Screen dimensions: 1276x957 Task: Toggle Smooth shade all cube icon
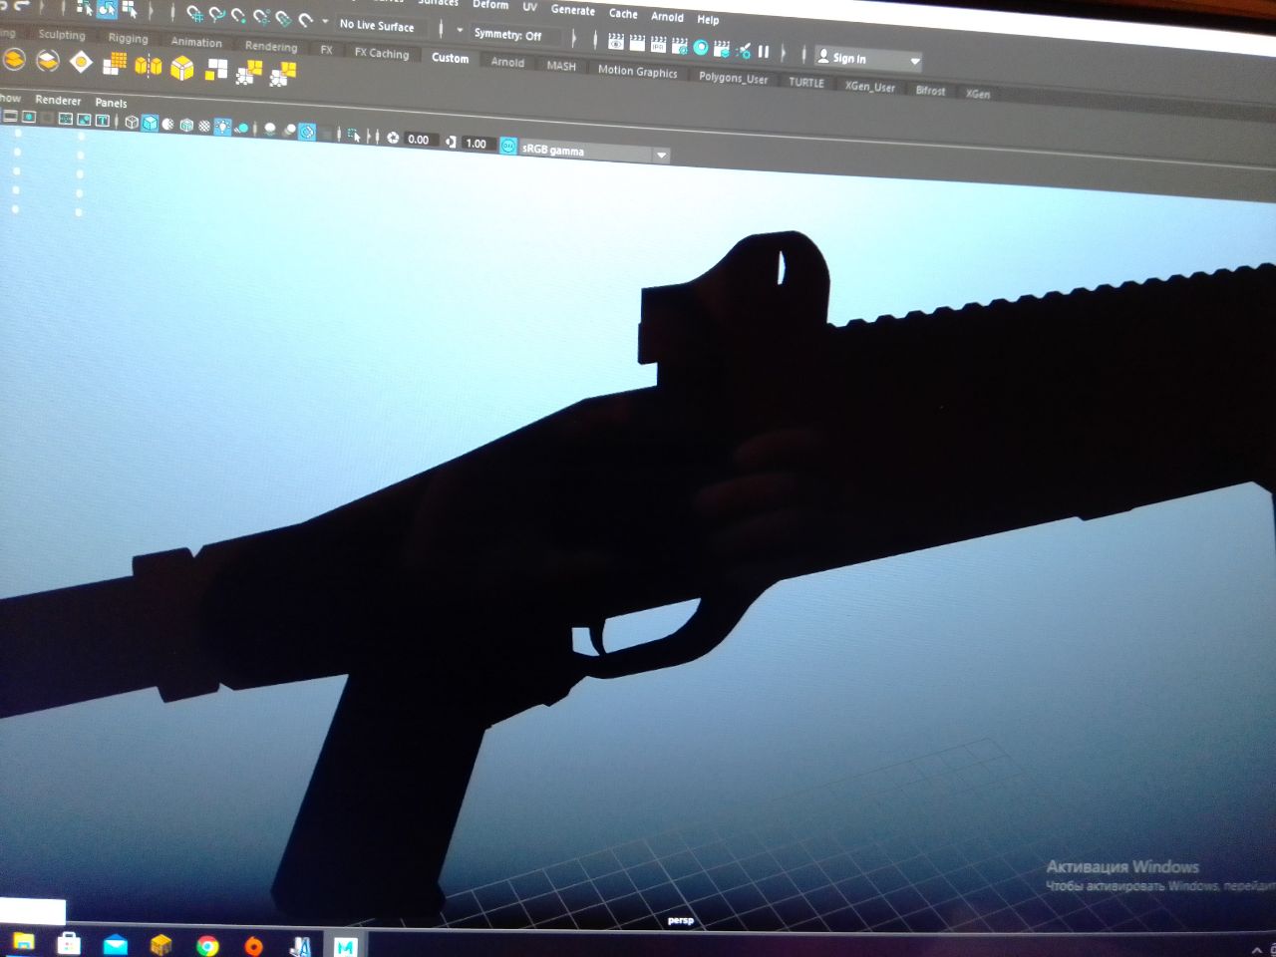tap(150, 123)
